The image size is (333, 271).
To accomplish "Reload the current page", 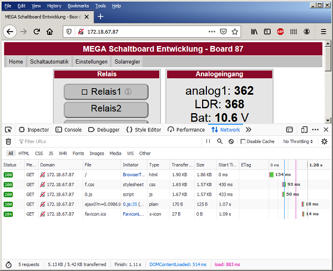I will [37, 32].
